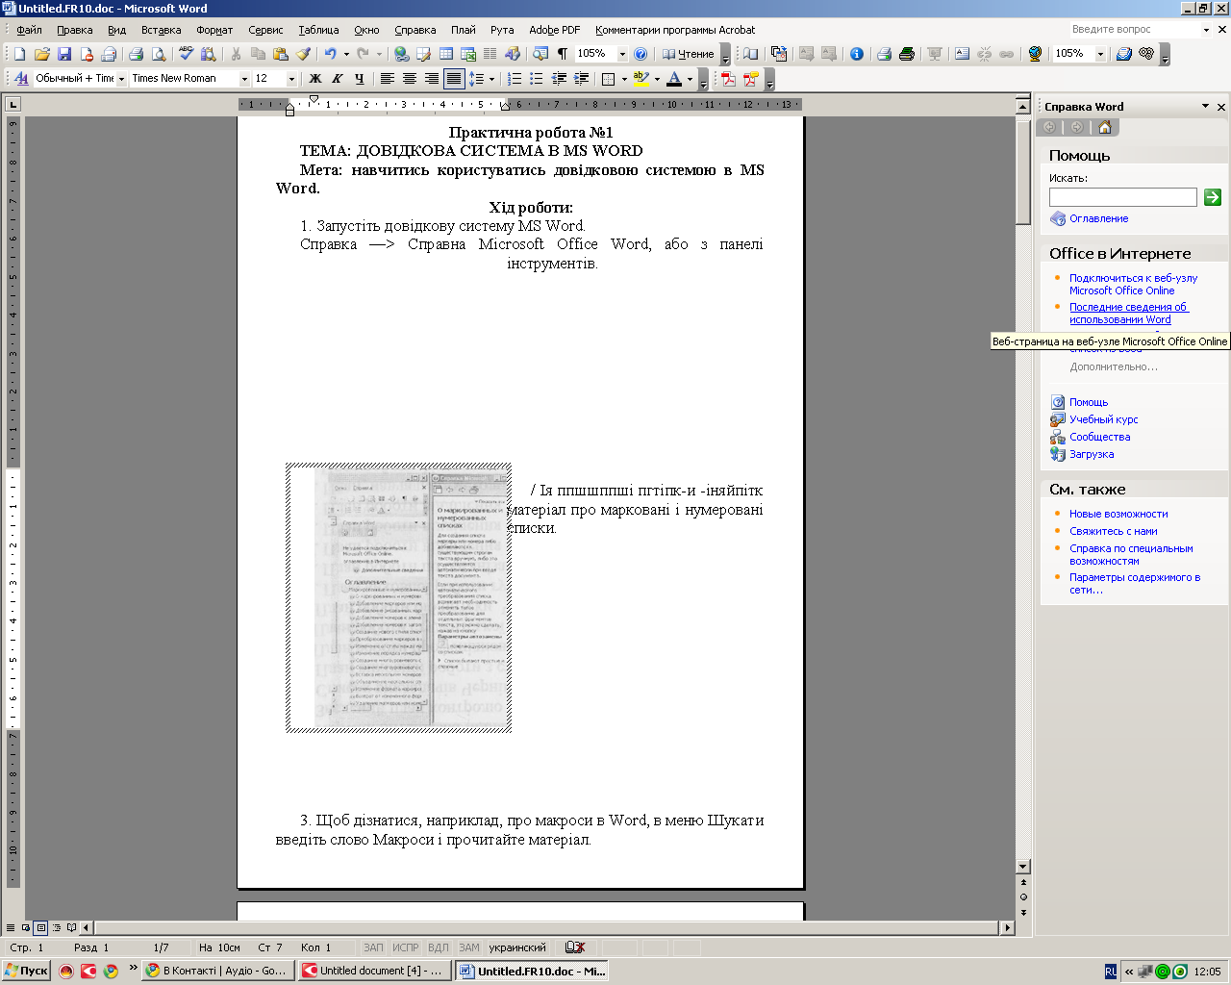Click the Print icon in Standard toolbar
1231x985 pixels.
pyautogui.click(x=136, y=54)
